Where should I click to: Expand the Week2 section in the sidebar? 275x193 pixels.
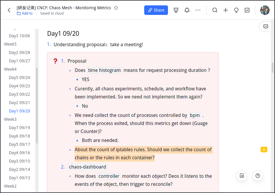click(10, 186)
